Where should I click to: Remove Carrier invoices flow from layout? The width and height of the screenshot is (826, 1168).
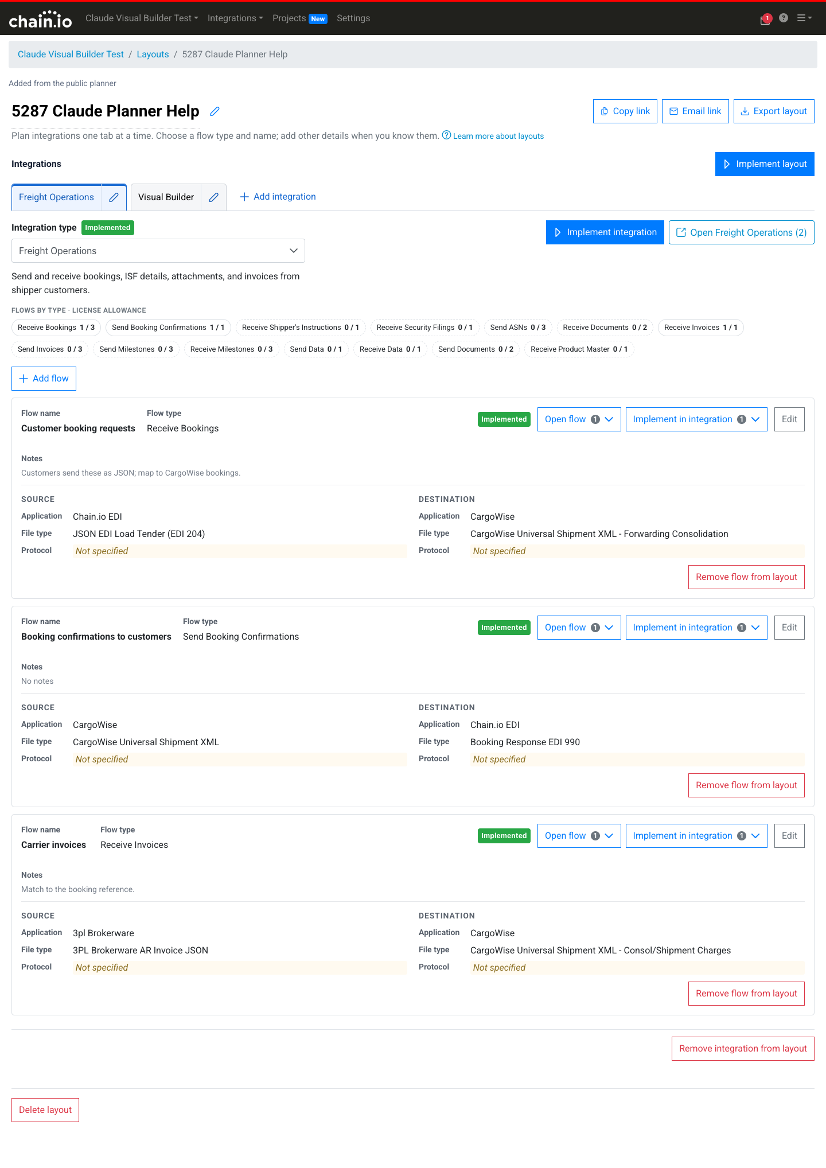746,994
